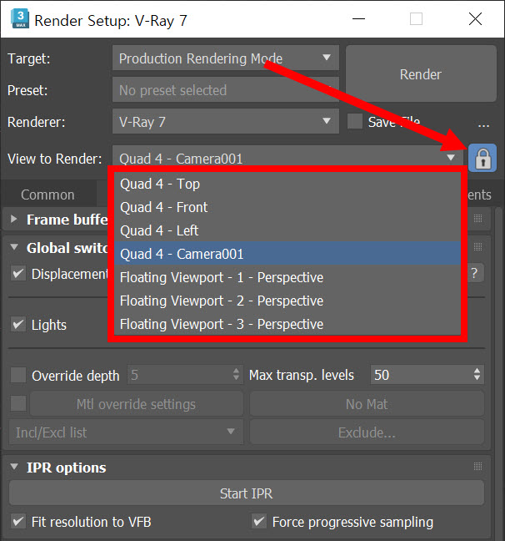The height and width of the screenshot is (541, 505).
Task: Click the Render button
Action: click(421, 73)
